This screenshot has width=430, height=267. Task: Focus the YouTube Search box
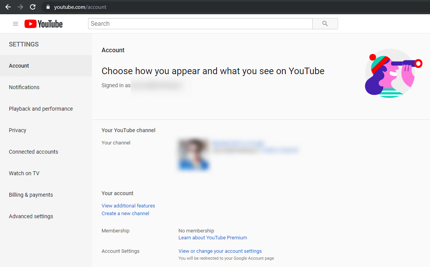(x=200, y=23)
